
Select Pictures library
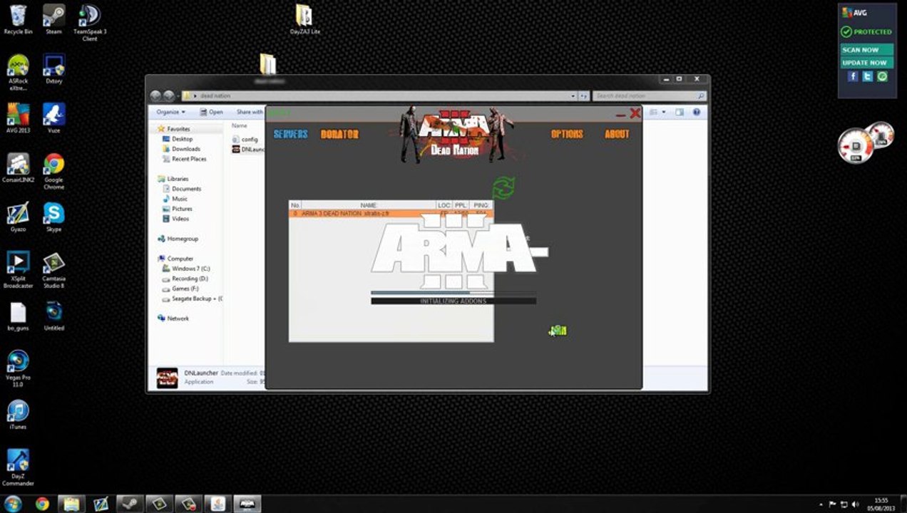182,209
